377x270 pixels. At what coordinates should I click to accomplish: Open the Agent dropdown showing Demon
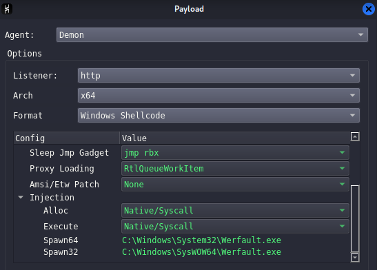[212, 35]
